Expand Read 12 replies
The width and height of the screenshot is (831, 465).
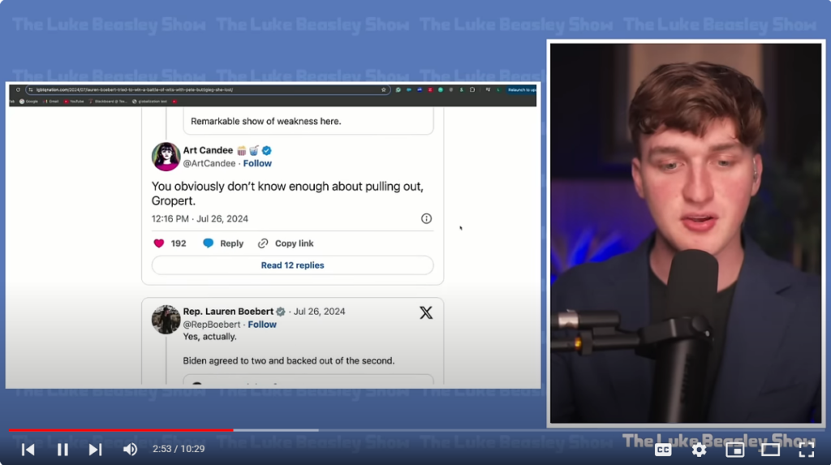(x=292, y=265)
